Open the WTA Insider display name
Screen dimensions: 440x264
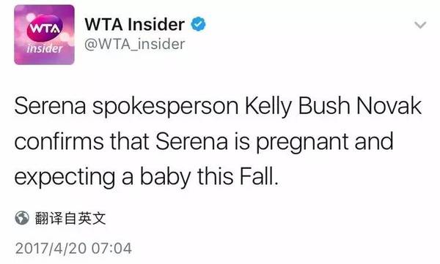click(x=135, y=24)
